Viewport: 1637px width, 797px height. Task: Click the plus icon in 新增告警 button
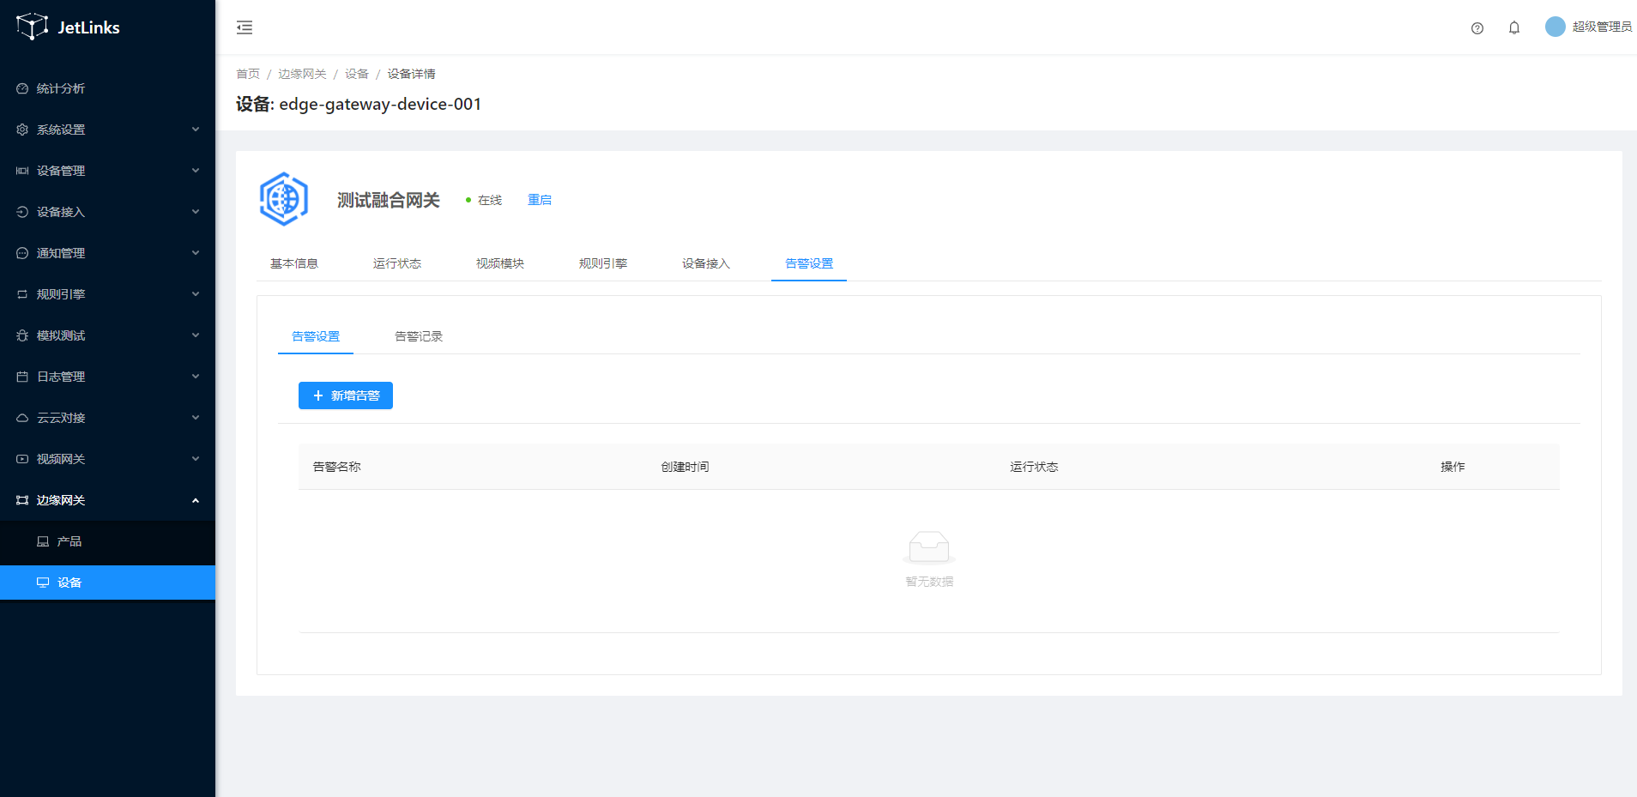pyautogui.click(x=318, y=395)
